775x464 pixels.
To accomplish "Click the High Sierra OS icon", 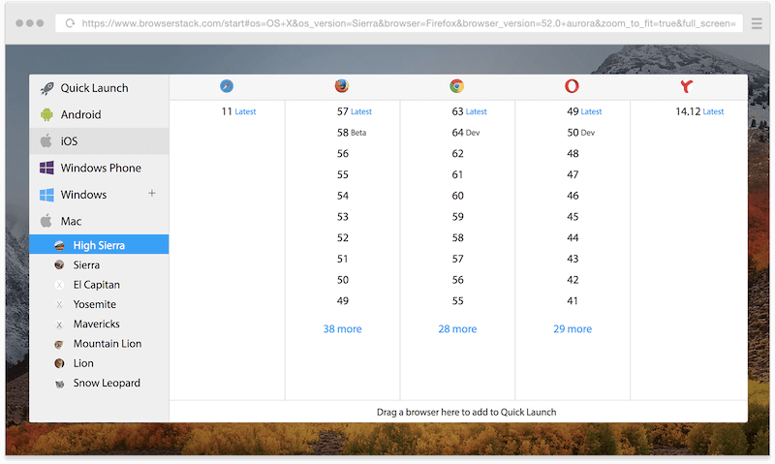I will (x=59, y=246).
